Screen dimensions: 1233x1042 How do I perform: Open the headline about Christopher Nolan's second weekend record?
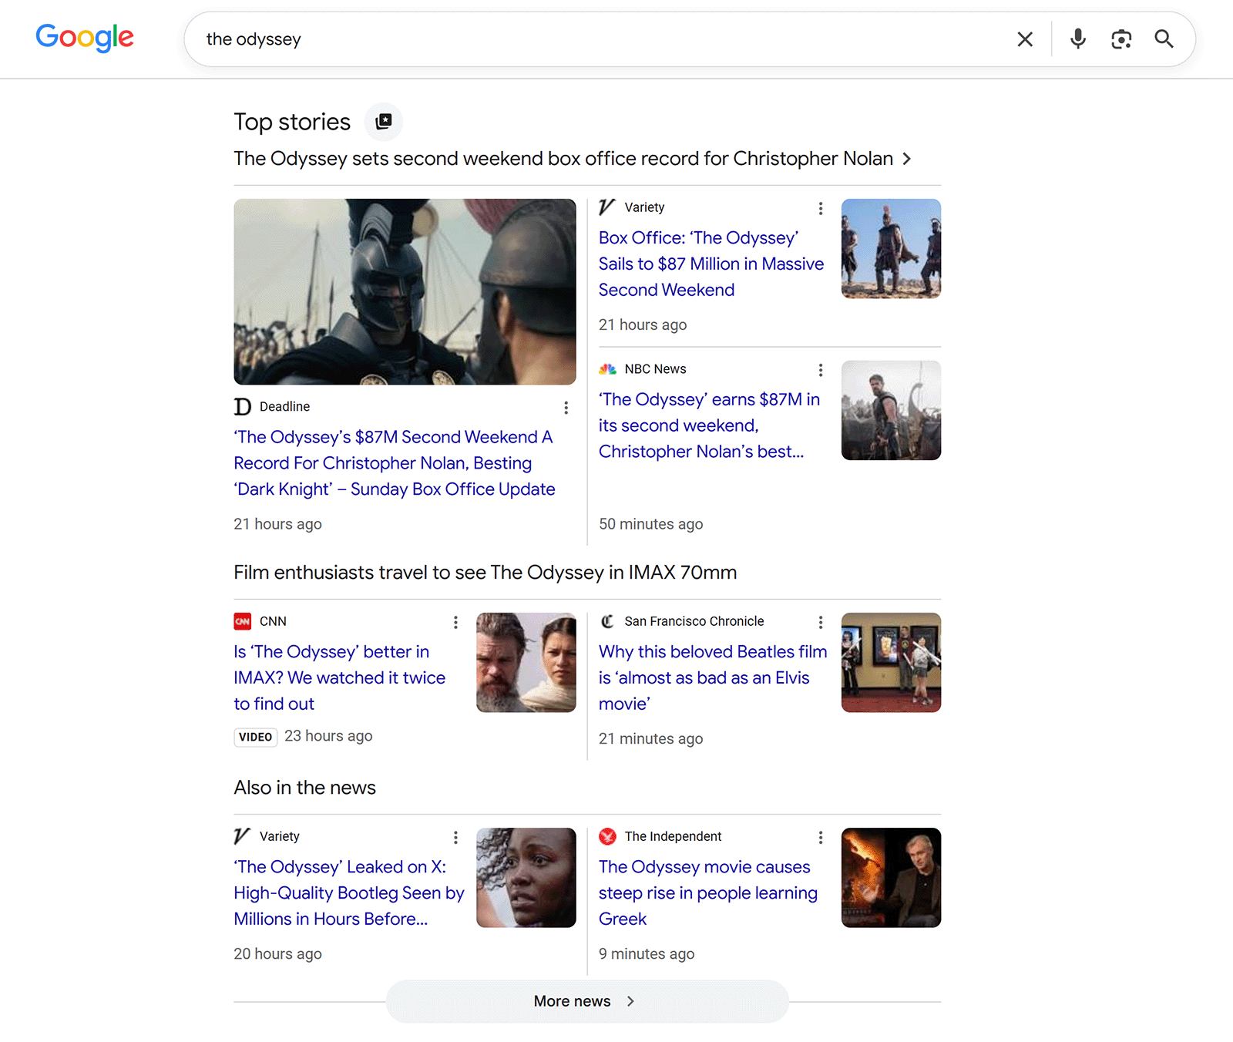(563, 159)
